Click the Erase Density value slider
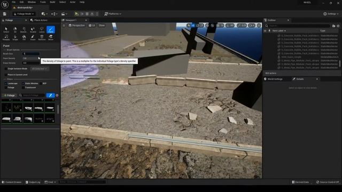 (x=31, y=63)
